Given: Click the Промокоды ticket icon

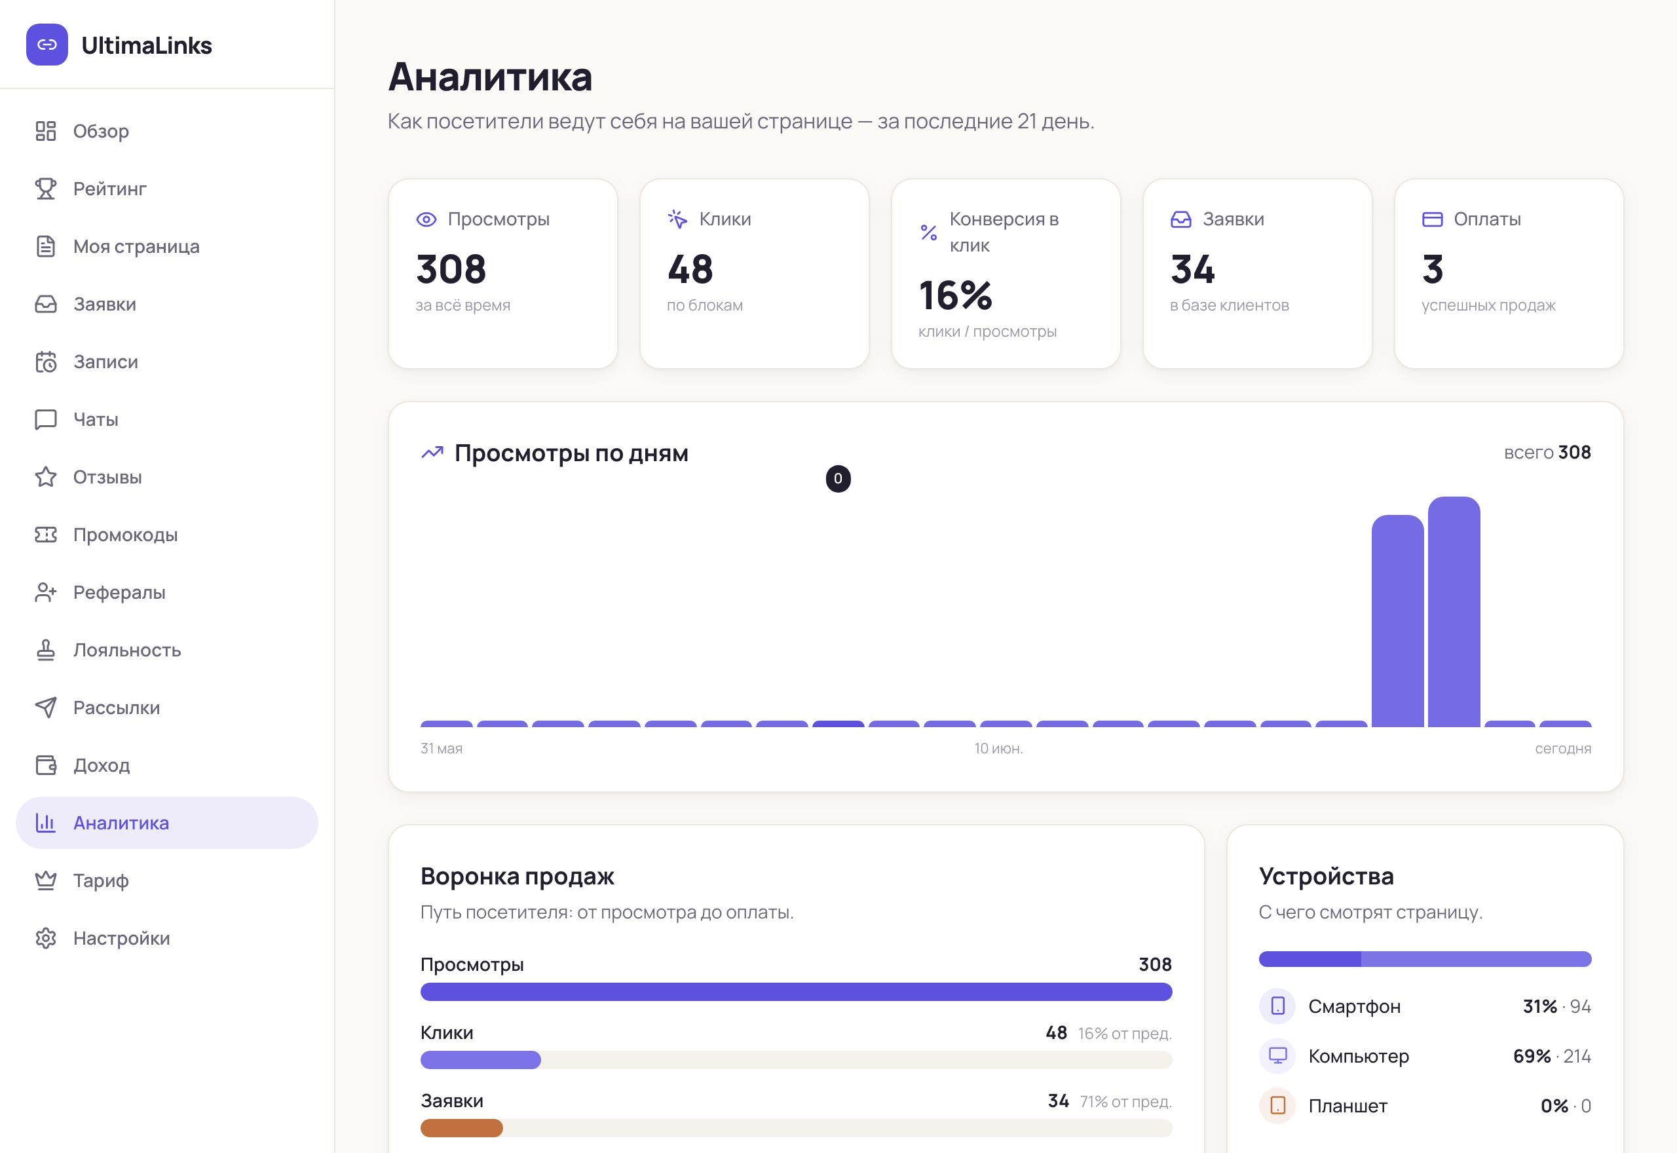Looking at the screenshot, I should 45,535.
